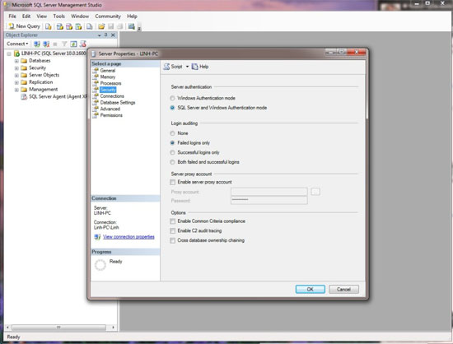This screenshot has width=453, height=344.
Task: Expand the Replication tree node
Action: tap(16, 82)
